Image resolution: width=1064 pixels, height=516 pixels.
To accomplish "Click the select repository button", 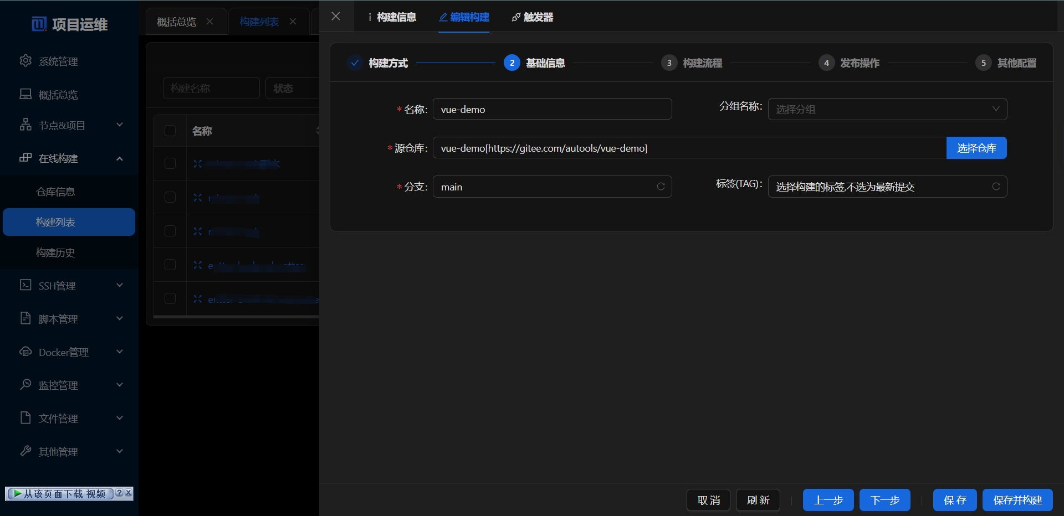I will point(976,148).
